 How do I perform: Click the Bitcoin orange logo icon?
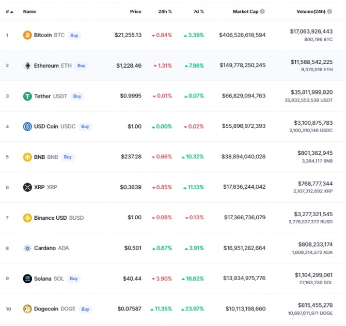click(27, 35)
